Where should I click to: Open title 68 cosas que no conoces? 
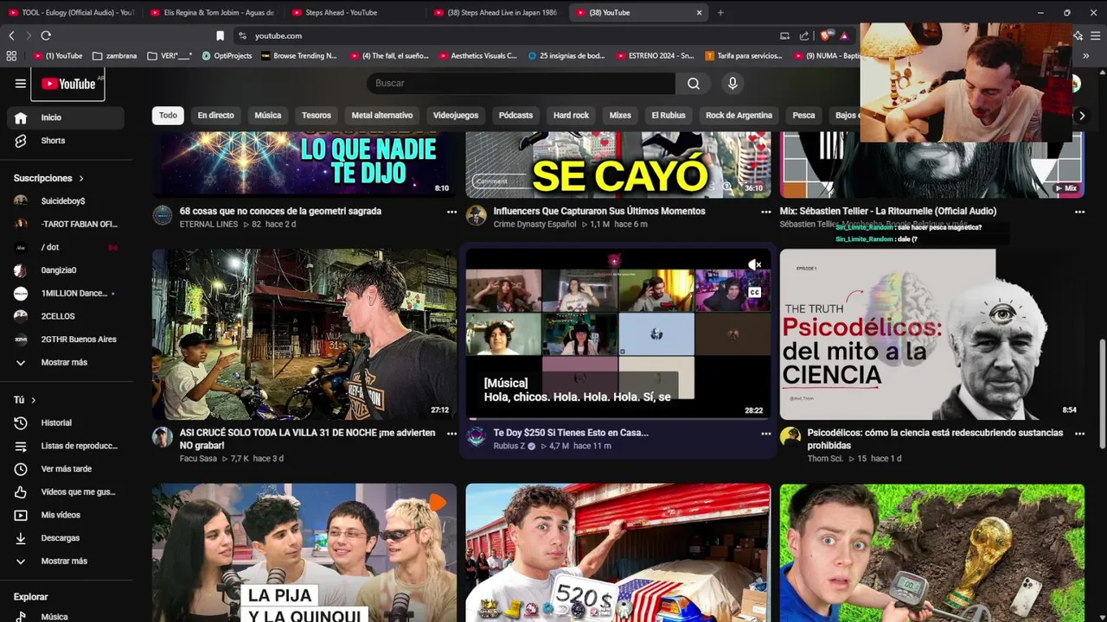(280, 211)
